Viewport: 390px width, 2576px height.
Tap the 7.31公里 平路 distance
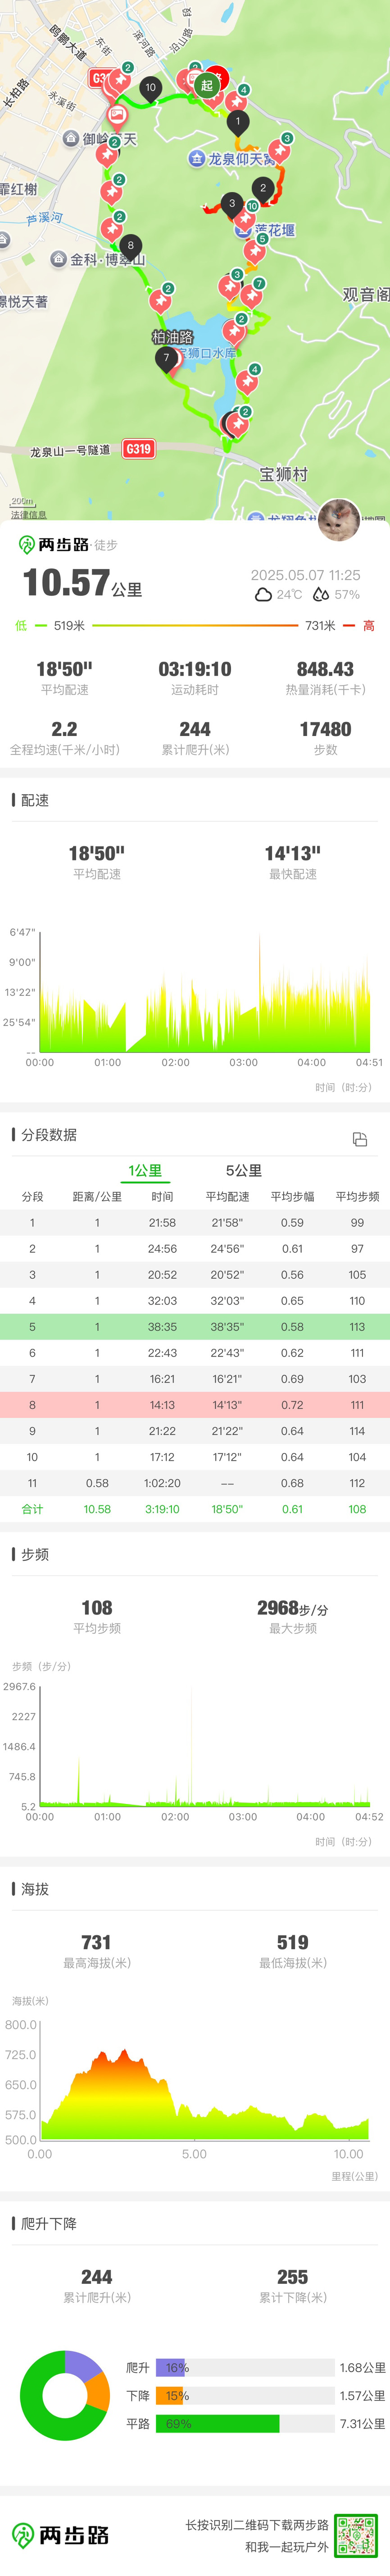pos(362,2423)
